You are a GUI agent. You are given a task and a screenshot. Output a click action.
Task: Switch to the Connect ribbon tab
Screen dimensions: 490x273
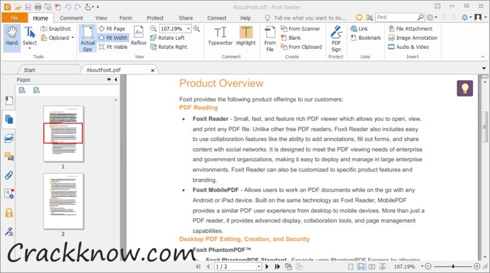click(x=217, y=18)
